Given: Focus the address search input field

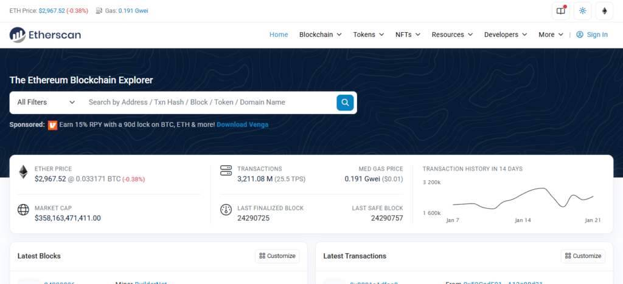Looking at the screenshot, I should point(209,102).
